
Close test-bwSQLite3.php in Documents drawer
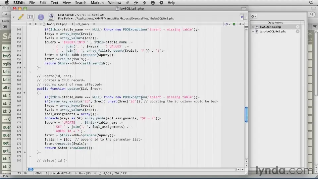[297, 31]
